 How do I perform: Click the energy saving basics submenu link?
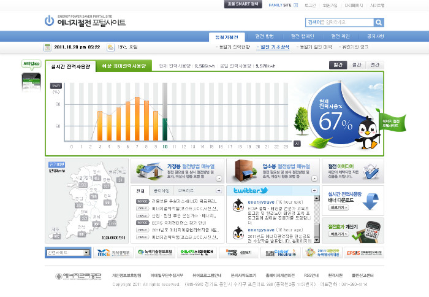273,47
